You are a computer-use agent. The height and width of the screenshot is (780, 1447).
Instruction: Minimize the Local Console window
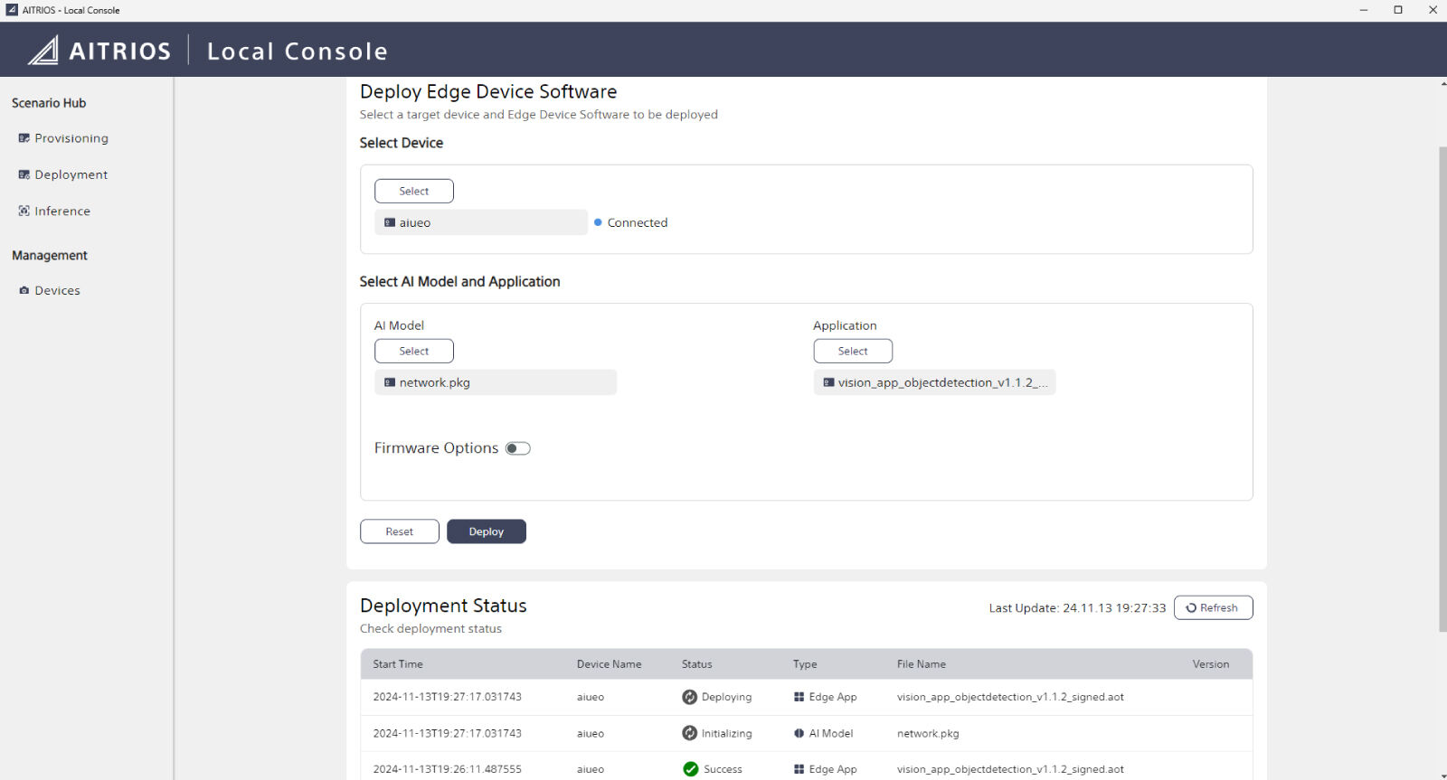[x=1364, y=10]
